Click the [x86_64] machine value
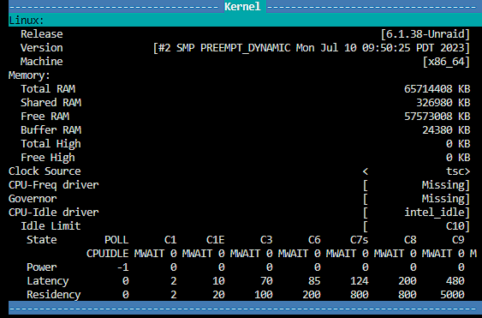Image resolution: width=482 pixels, height=318 pixels. (x=446, y=62)
